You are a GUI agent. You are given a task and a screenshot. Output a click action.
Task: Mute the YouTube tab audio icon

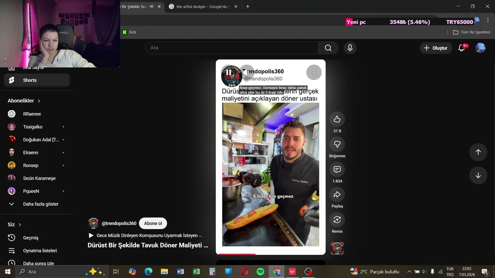pyautogui.click(x=151, y=7)
